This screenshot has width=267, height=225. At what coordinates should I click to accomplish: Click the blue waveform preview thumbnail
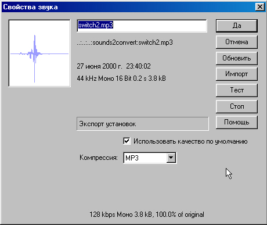point(39,53)
